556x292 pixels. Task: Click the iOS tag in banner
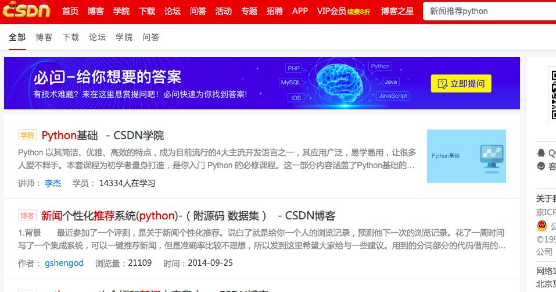click(296, 98)
